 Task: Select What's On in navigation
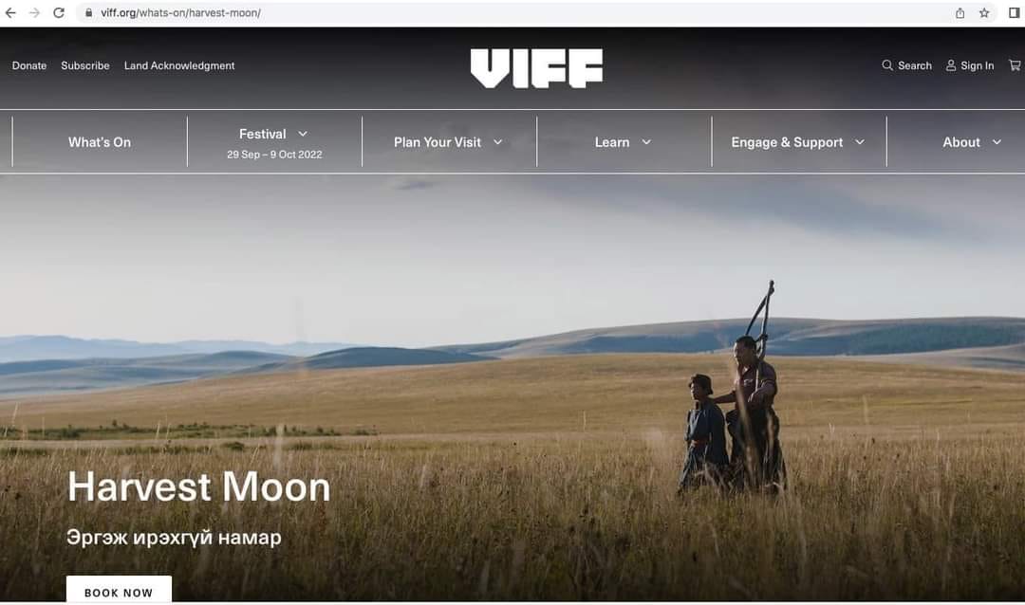coord(100,142)
